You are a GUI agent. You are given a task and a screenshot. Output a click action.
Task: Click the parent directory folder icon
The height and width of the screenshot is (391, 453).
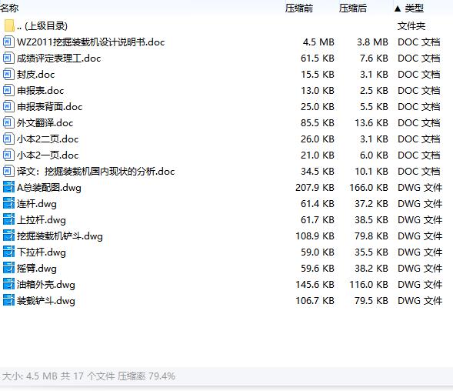pos(9,25)
